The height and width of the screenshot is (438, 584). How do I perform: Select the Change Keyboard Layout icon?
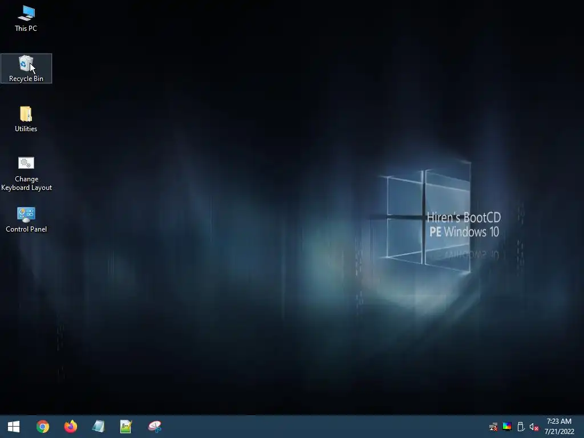point(26,173)
